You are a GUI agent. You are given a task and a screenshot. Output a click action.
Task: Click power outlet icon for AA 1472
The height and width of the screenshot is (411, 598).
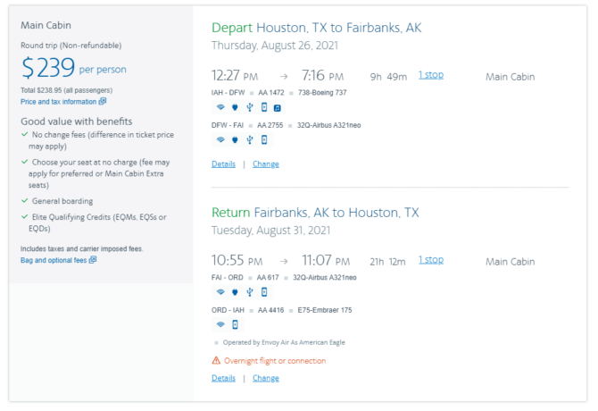pyautogui.click(x=235, y=107)
